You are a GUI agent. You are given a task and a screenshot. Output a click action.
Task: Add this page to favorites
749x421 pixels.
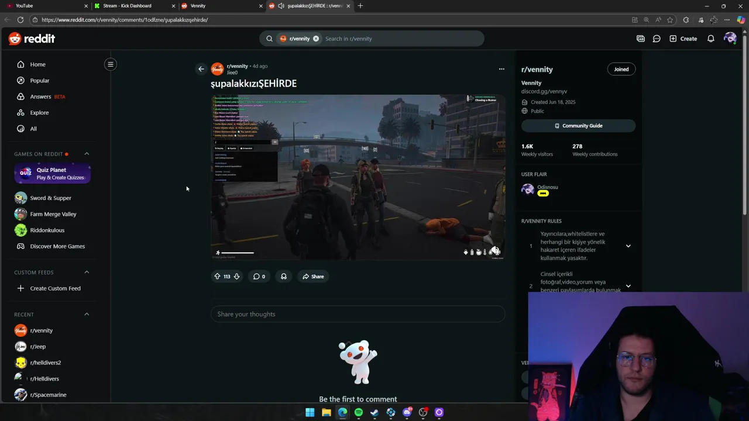pyautogui.click(x=670, y=20)
